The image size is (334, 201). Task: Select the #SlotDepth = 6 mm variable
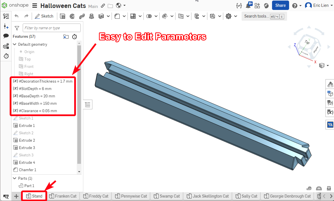[32, 89]
